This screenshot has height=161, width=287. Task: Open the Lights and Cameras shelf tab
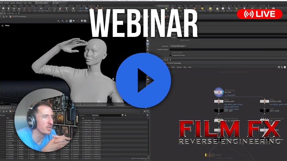click(163, 6)
